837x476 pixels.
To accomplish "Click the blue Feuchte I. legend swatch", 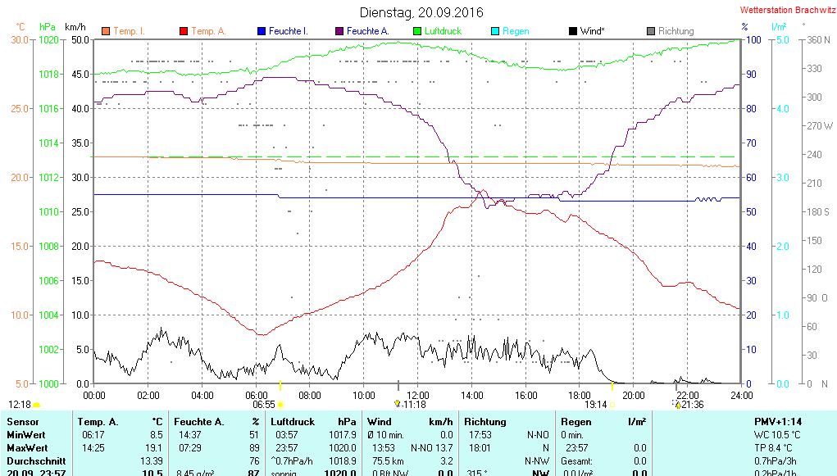I will 262,31.
